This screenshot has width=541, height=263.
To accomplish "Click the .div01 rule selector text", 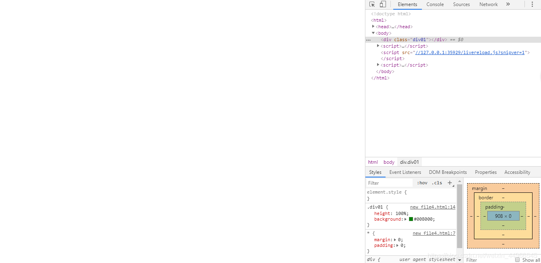I will coord(375,207).
